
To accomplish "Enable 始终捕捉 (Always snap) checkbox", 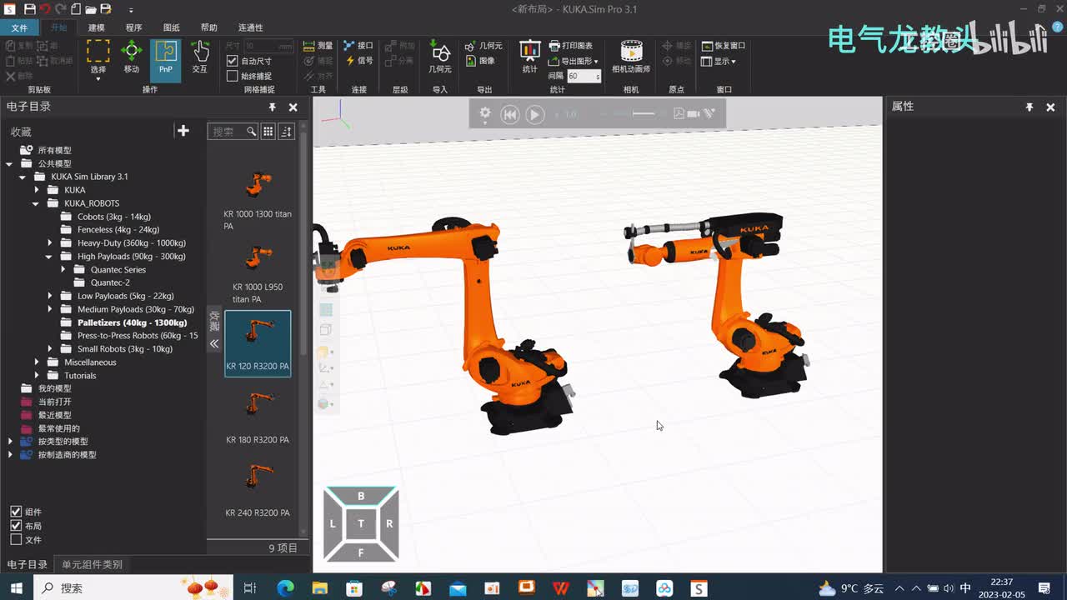I will pos(233,76).
